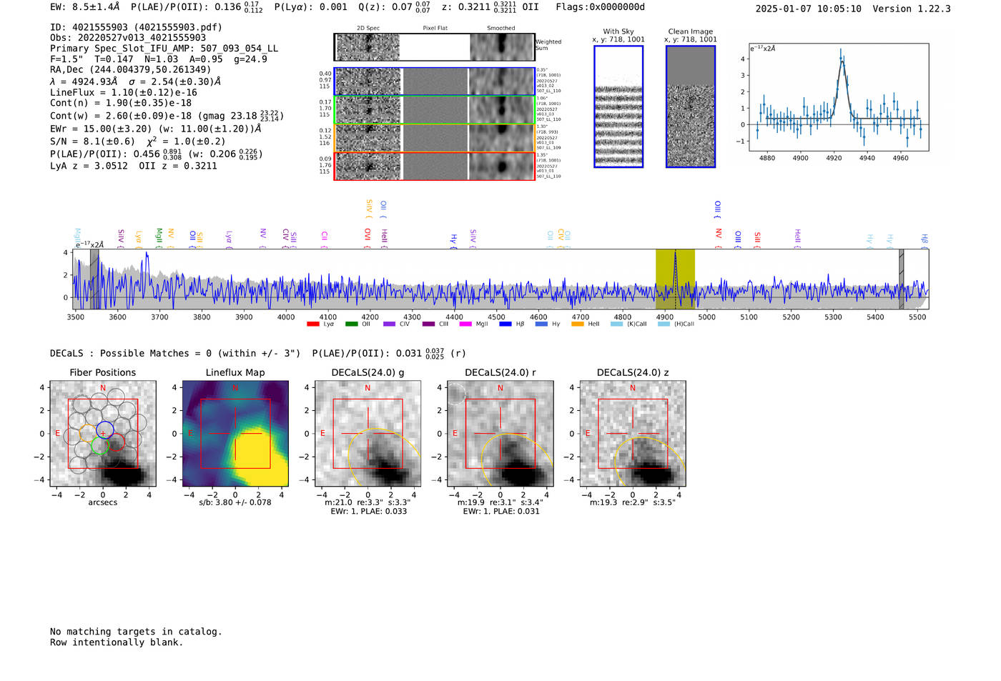Pick the CIII legend swatch
This screenshot has height=681, width=1001.
tap(428, 324)
